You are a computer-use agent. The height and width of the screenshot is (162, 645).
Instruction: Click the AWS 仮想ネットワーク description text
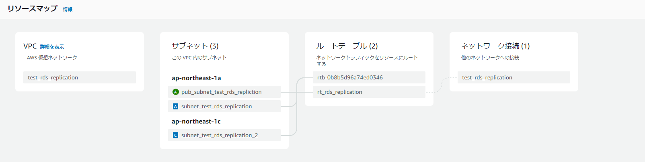coord(52,58)
